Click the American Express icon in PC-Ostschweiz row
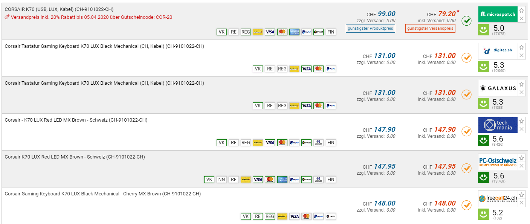The width and height of the screenshot is (530, 224). pos(282,180)
